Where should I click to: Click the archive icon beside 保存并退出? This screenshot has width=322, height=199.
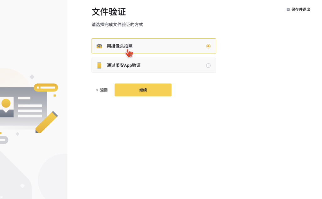[288, 9]
